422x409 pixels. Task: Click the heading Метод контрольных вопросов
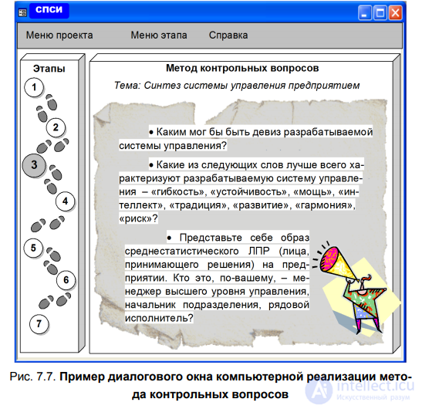point(242,68)
